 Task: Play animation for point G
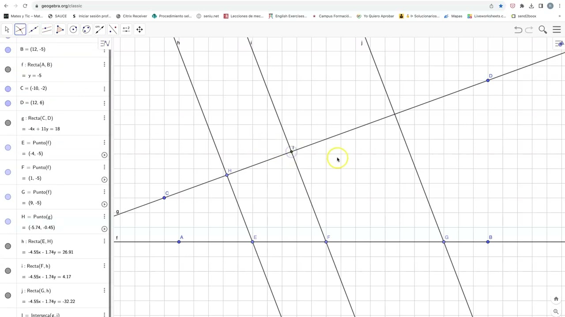104,204
